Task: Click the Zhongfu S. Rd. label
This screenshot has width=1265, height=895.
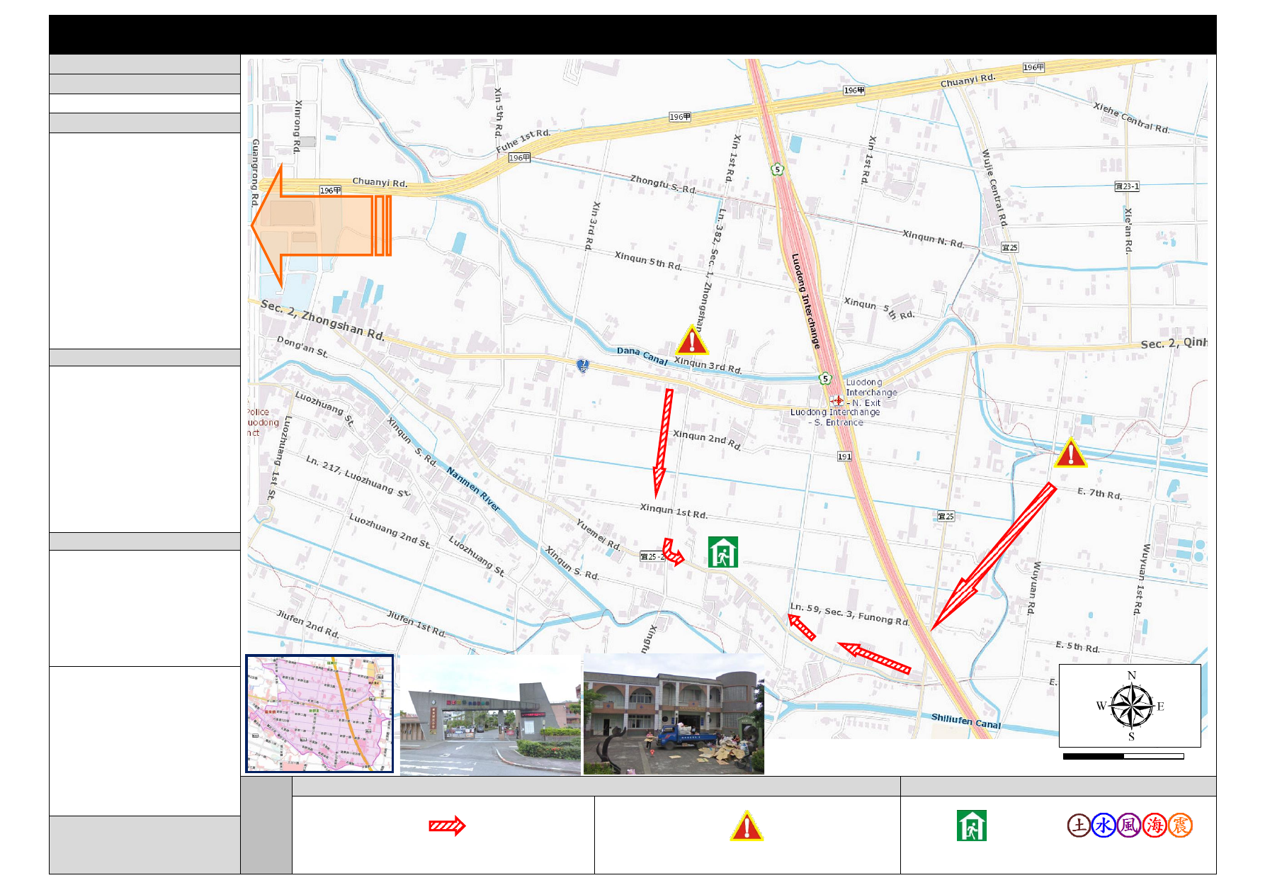Action: point(664,184)
